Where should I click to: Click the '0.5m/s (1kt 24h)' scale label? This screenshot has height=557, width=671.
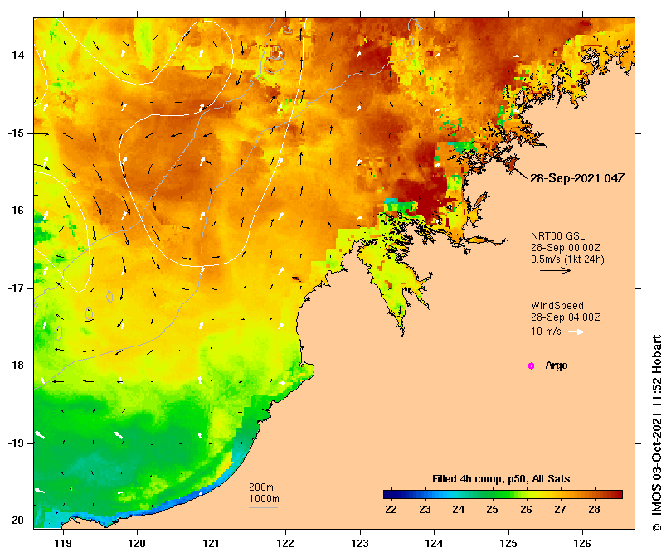pos(567,259)
